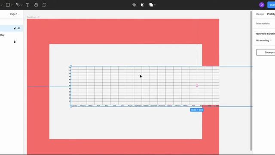Click the purple D user avatar
This screenshot has height=155, width=275.
click(262, 5)
